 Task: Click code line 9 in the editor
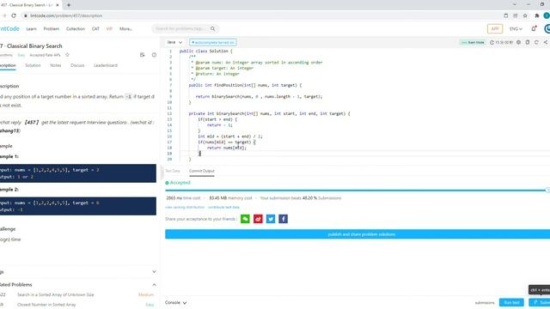click(260, 97)
